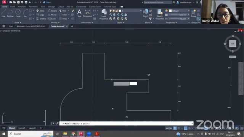Viewport: 244px width, 137px height.
Task: Add new drawing tab with plus button
Action: click(x=72, y=26)
